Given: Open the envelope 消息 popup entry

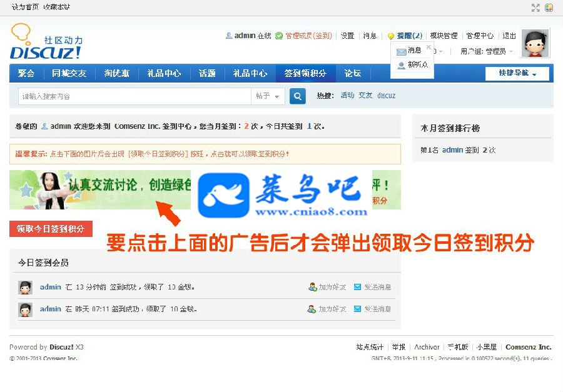Looking at the screenshot, I should (409, 51).
